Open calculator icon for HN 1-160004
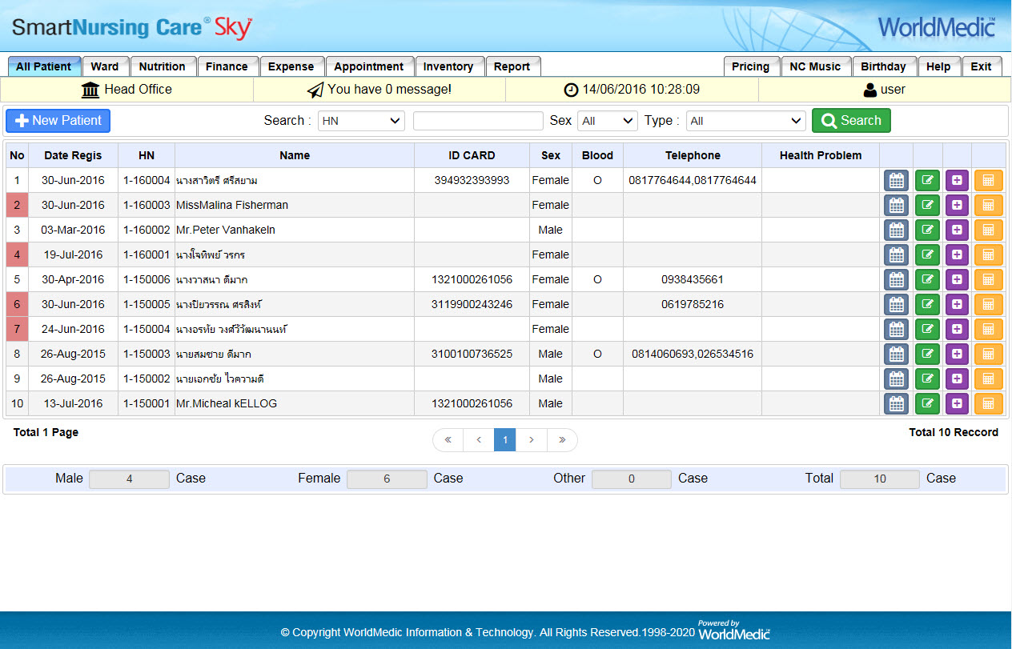The height and width of the screenshot is (649, 1012). coord(988,181)
